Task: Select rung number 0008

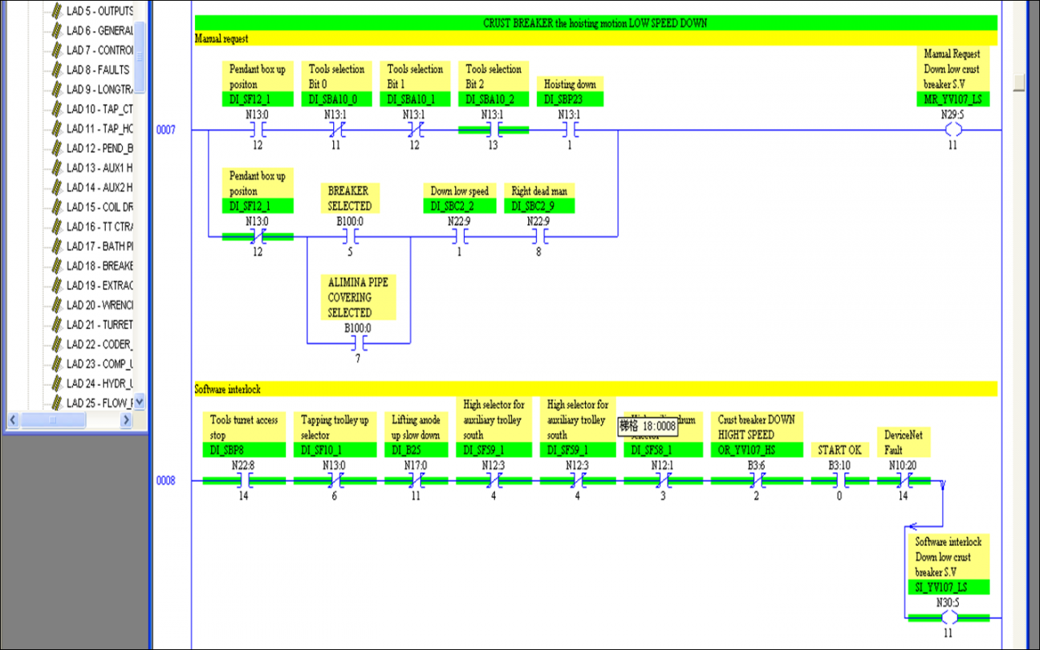Action: 166,481
